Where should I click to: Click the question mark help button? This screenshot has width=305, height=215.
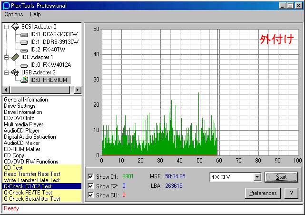pyautogui.click(x=291, y=193)
